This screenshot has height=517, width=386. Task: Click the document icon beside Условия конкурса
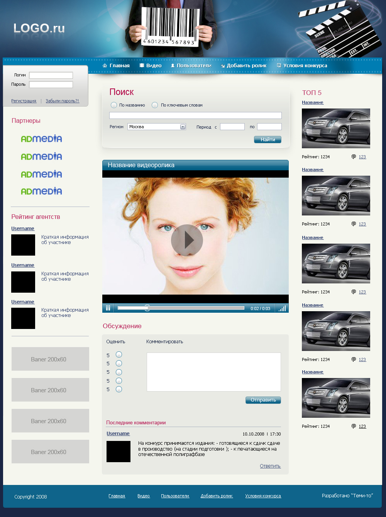(279, 66)
